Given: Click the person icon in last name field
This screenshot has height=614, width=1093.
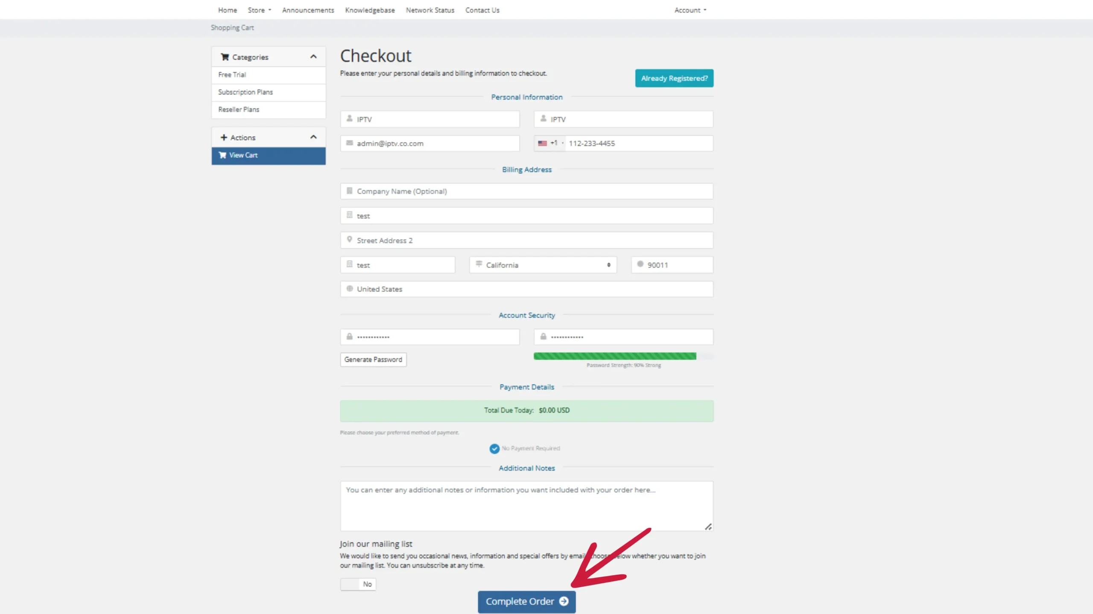Looking at the screenshot, I should (543, 119).
